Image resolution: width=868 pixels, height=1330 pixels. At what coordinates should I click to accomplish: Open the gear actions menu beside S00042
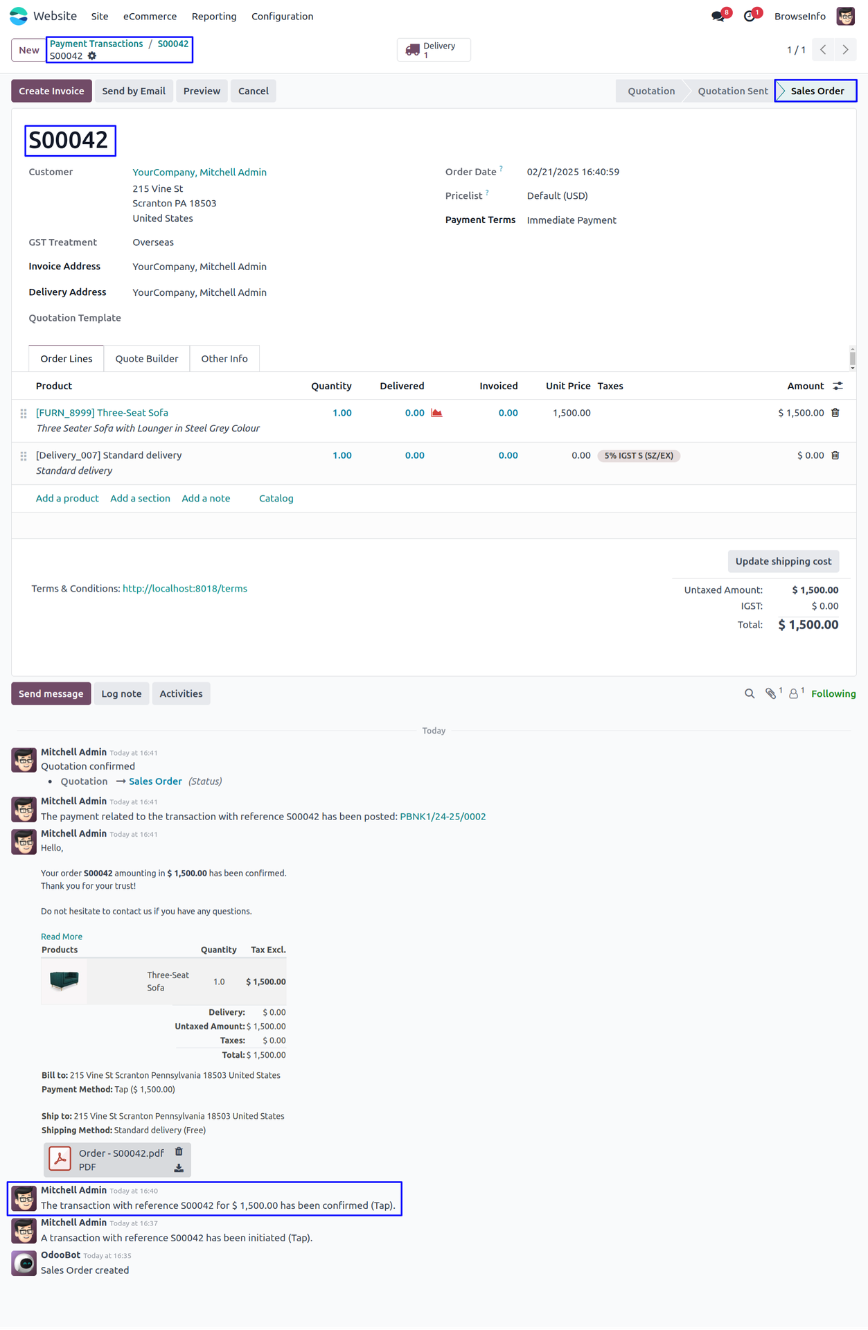point(92,56)
